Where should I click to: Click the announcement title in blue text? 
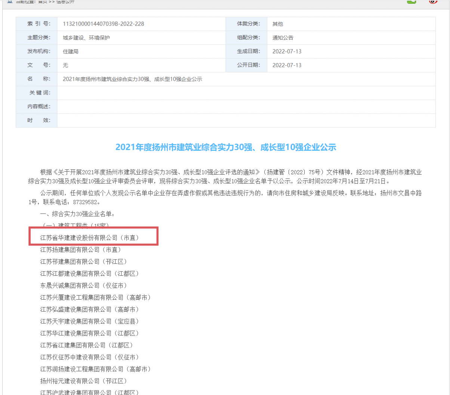click(x=225, y=147)
